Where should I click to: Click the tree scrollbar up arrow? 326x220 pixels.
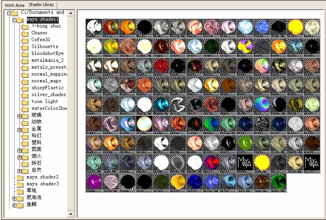pyautogui.click(x=70, y=13)
